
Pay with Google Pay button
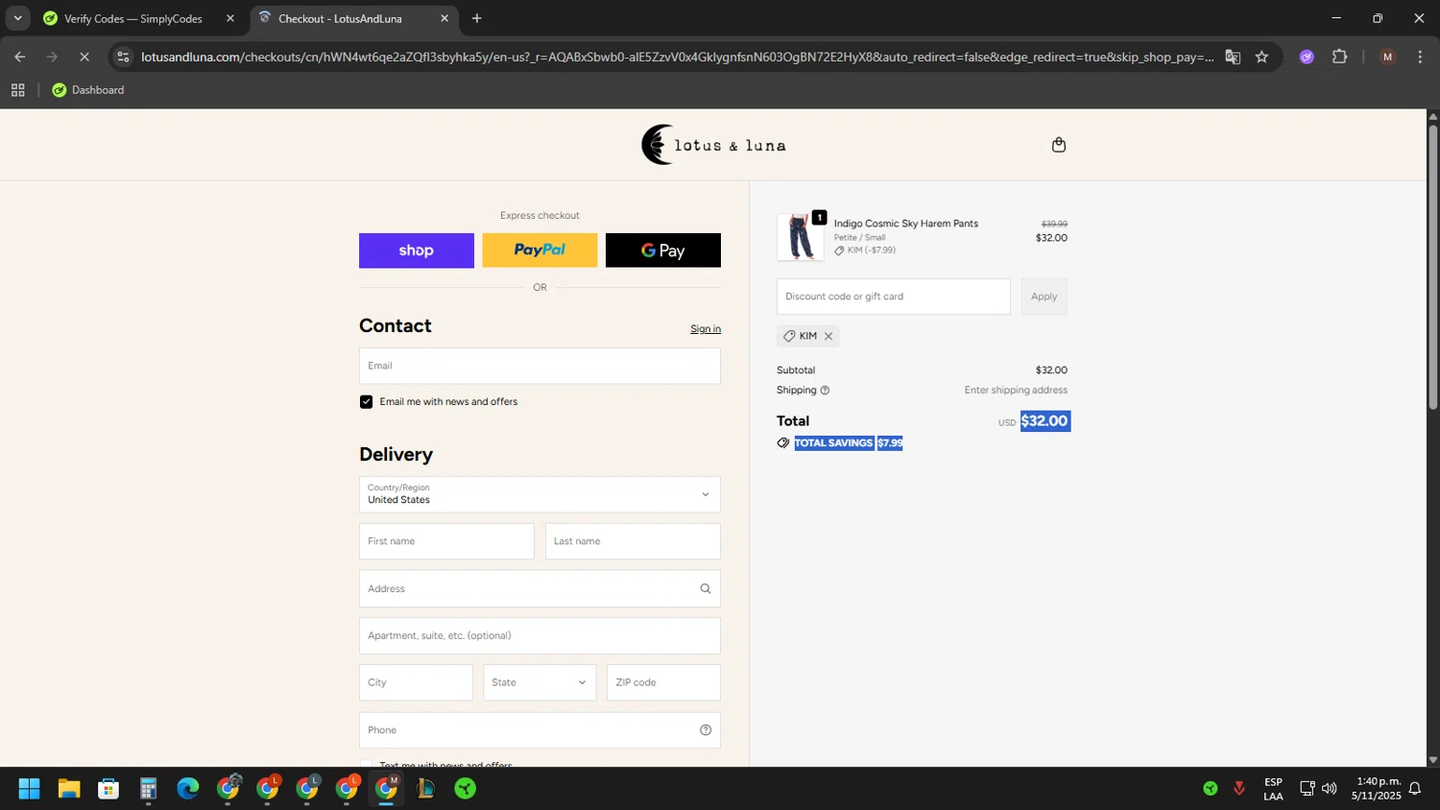tap(663, 250)
